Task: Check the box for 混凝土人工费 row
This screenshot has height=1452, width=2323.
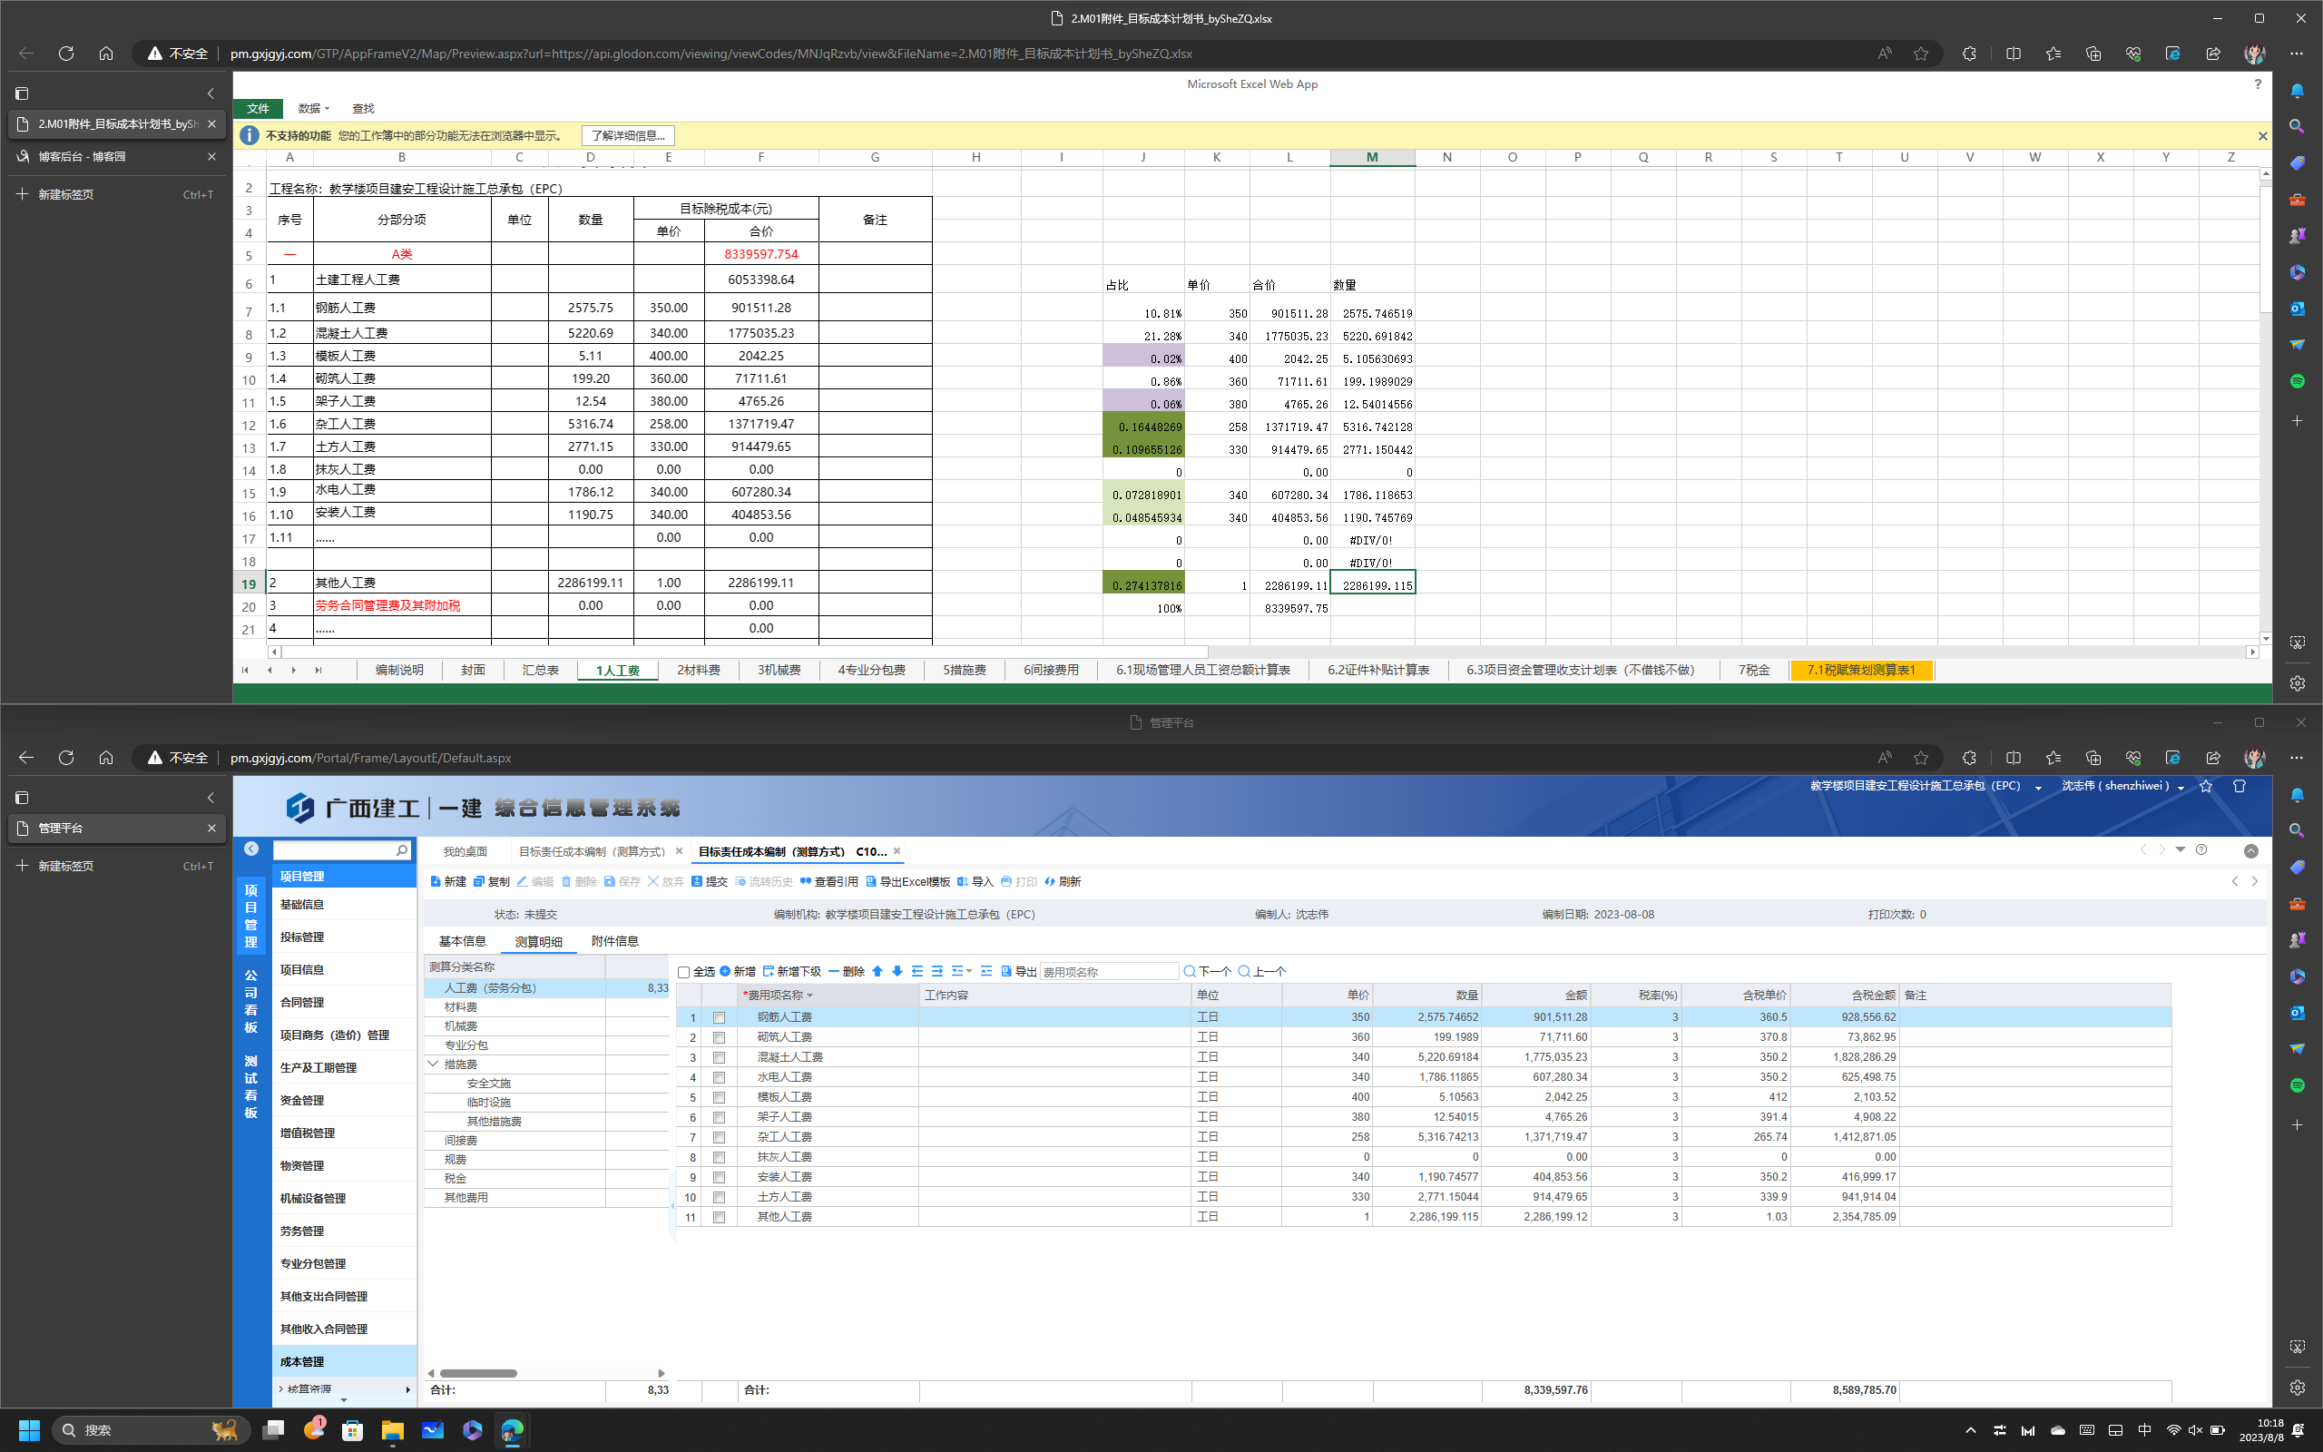Action: (719, 1057)
